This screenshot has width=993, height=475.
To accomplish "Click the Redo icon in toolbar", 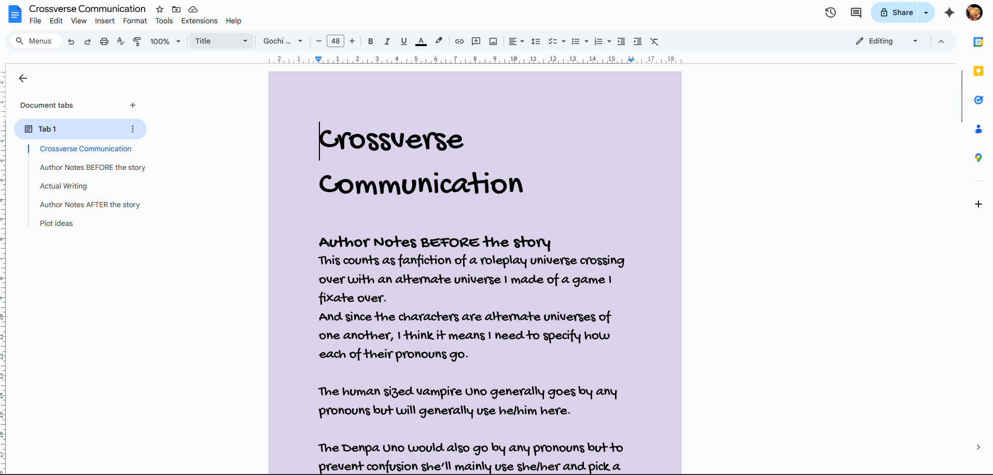I will (88, 41).
